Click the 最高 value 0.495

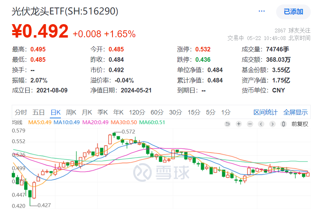38,49
